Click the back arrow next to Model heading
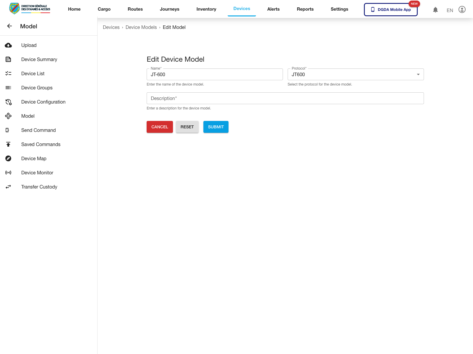The width and height of the screenshot is (473, 354). tap(9, 26)
